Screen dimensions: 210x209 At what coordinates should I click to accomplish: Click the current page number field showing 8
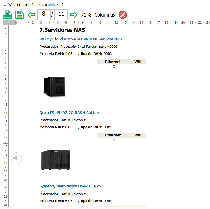point(44,15)
